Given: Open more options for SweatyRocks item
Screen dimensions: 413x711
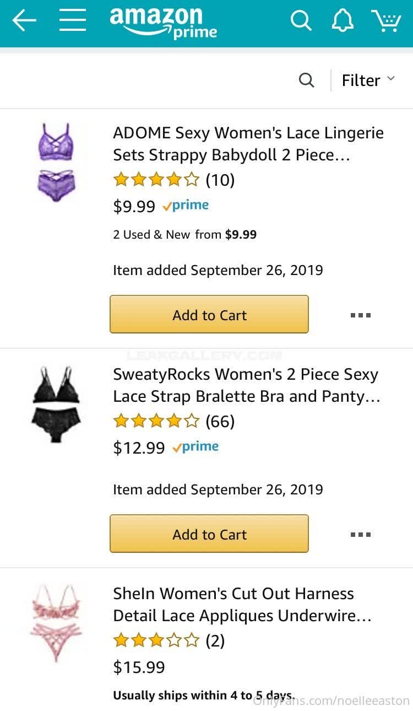Looking at the screenshot, I should [x=361, y=535].
